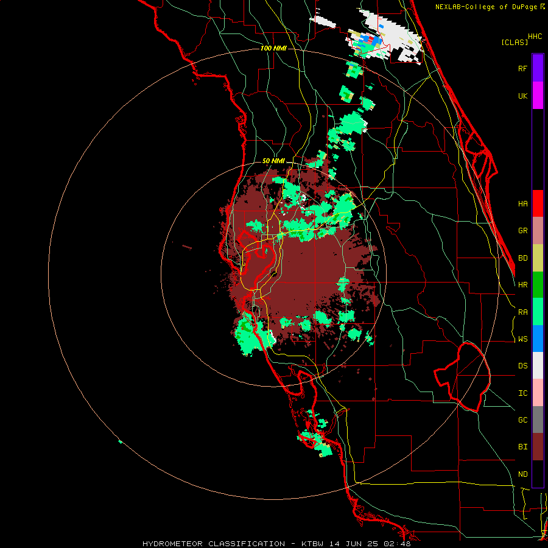Click the 'DS' legend label
Image resolution: width=548 pixels, height=548 pixels.
522,366
